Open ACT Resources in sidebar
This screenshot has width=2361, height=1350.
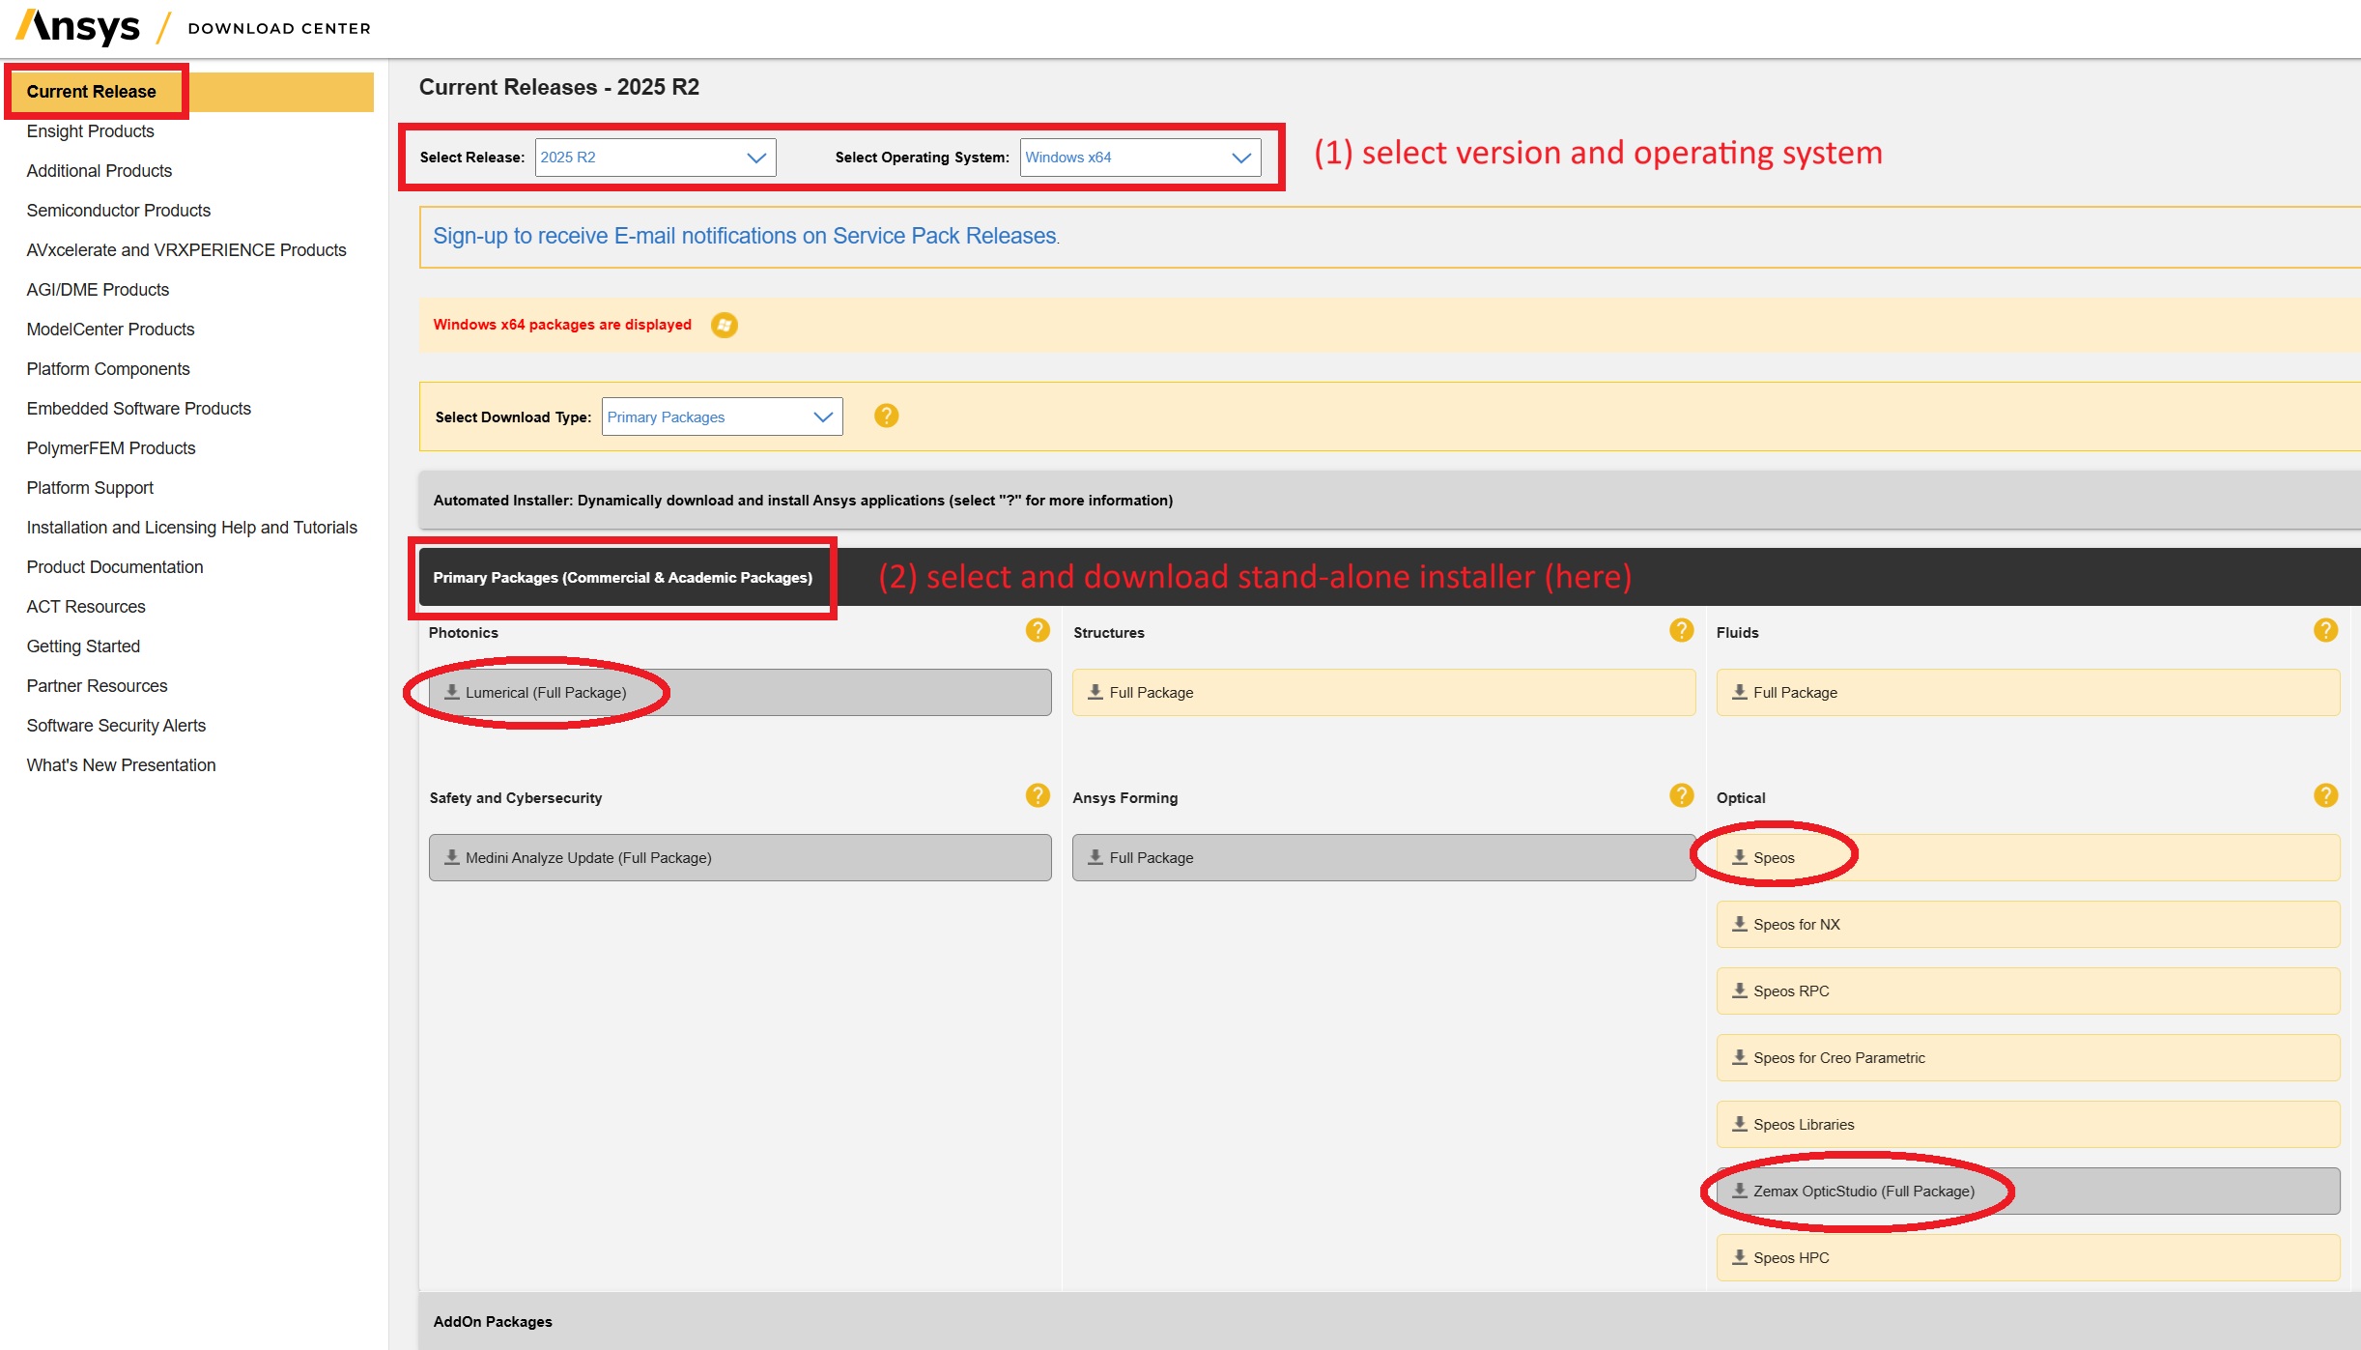(x=86, y=607)
